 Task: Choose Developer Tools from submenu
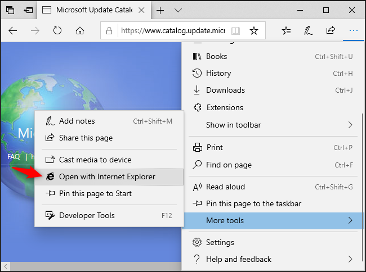(x=87, y=215)
